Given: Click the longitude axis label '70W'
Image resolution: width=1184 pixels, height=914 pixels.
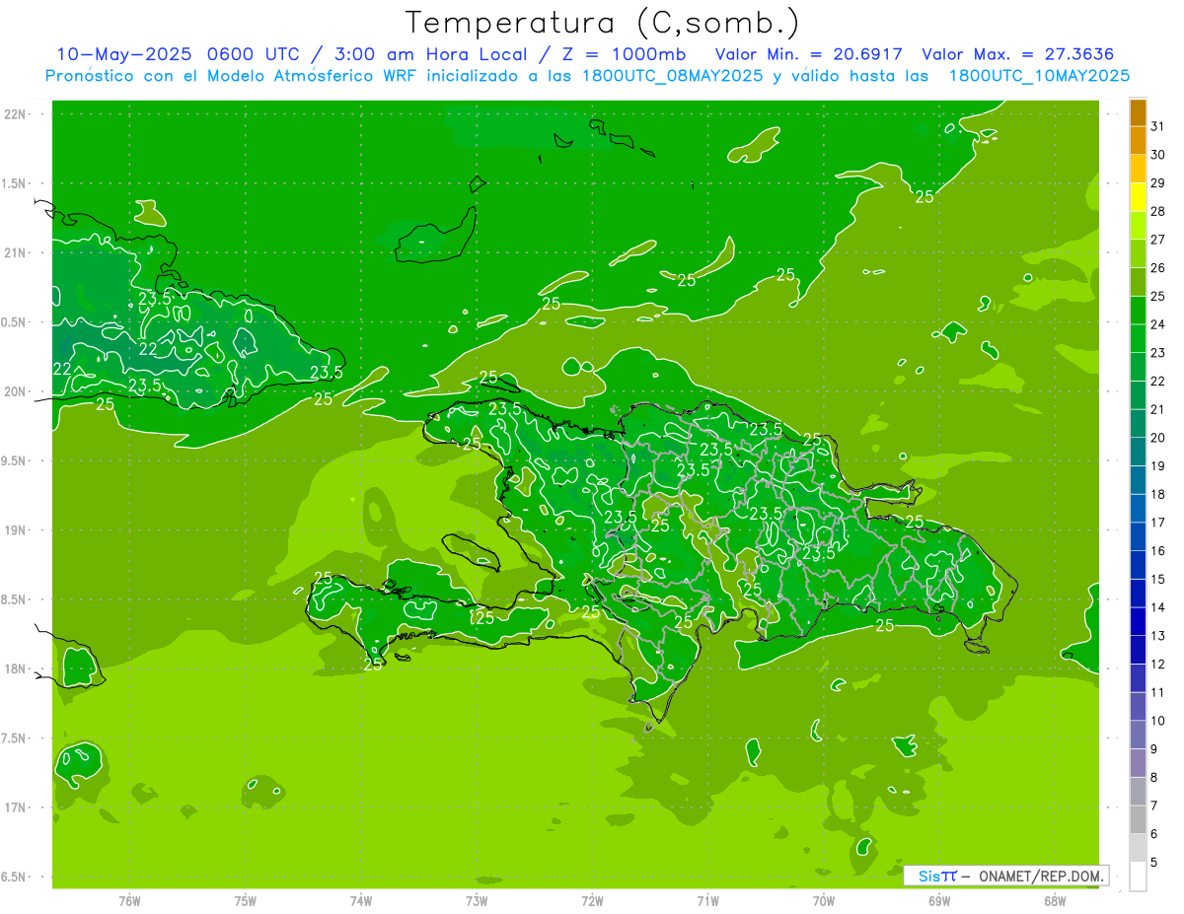Looking at the screenshot, I should pyautogui.click(x=824, y=901).
